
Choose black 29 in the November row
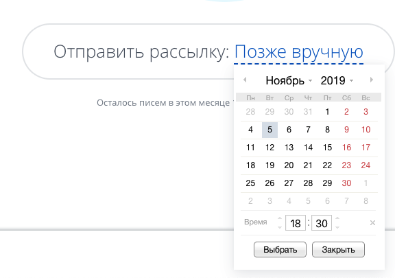(327, 183)
